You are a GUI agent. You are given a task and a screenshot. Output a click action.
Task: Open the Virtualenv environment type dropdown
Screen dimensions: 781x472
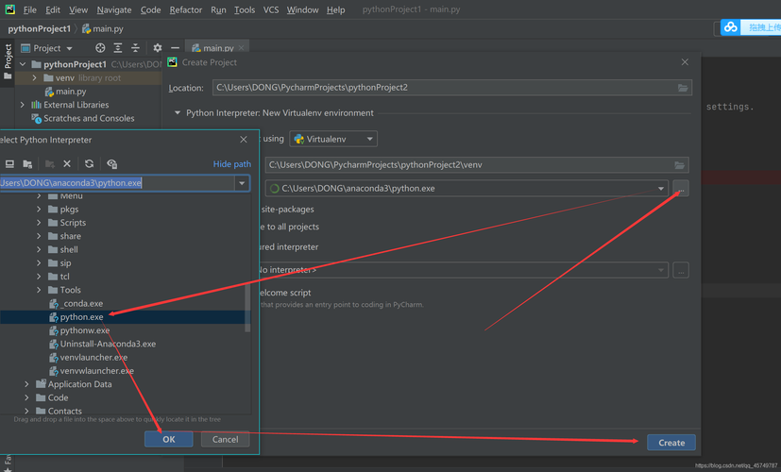coord(333,139)
